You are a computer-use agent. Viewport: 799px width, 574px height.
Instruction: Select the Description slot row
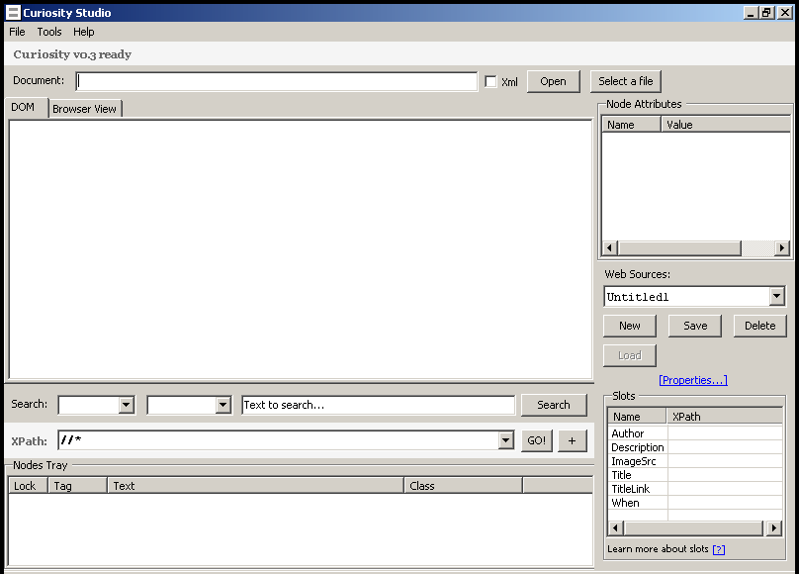pos(695,447)
